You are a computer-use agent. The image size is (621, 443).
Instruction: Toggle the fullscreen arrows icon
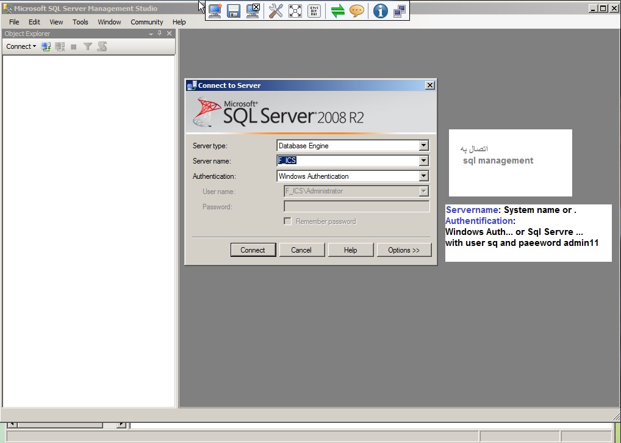tap(295, 10)
